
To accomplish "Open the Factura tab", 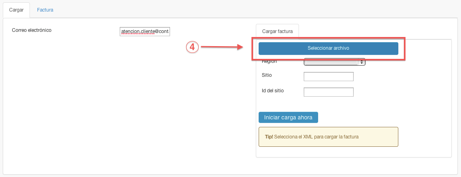I will pos(45,10).
